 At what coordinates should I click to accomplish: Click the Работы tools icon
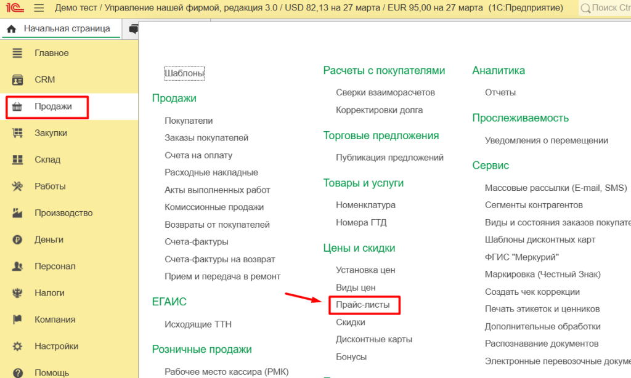[18, 187]
